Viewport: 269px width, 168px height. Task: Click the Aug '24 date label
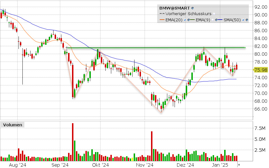pos(17,165)
